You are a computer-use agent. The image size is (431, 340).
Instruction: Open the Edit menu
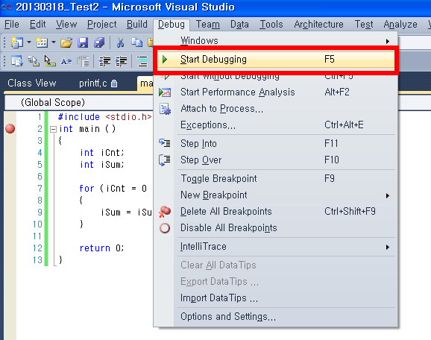(38, 25)
